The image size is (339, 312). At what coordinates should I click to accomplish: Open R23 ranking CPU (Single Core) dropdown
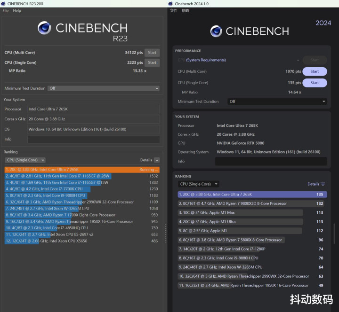click(x=25, y=160)
